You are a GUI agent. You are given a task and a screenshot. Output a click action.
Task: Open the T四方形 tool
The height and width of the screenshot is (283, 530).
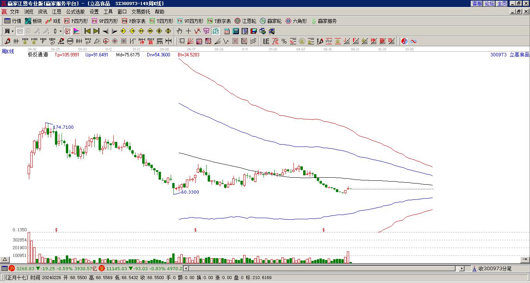161,21
